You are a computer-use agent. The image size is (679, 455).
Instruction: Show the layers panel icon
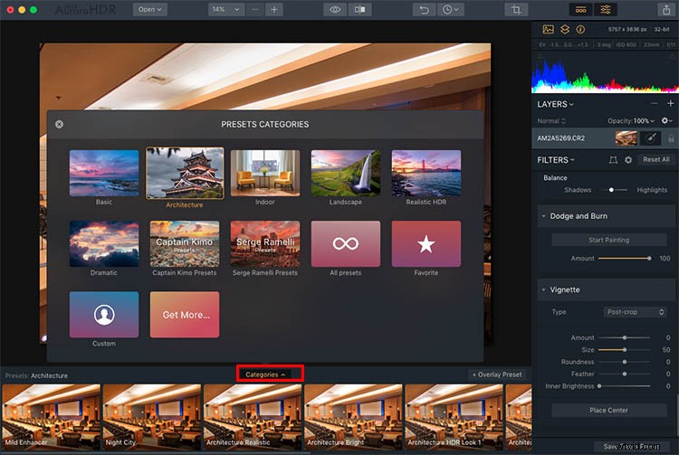tap(565, 30)
